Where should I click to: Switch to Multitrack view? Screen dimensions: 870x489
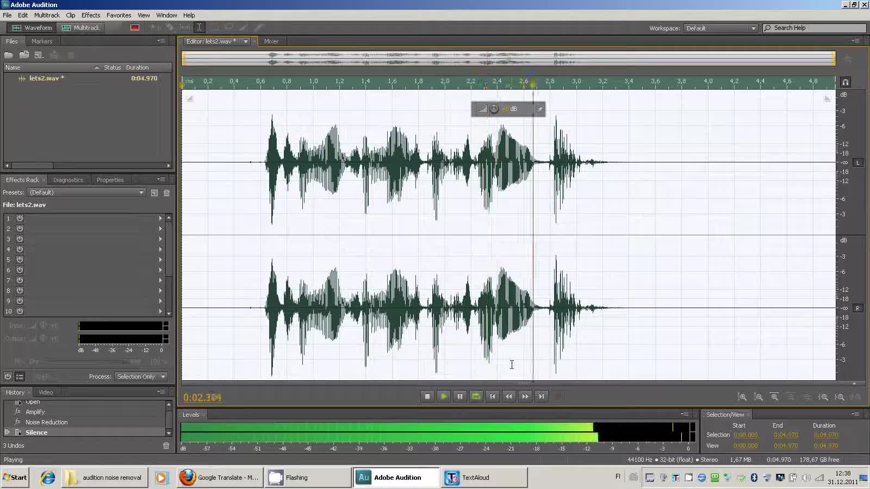[81, 28]
